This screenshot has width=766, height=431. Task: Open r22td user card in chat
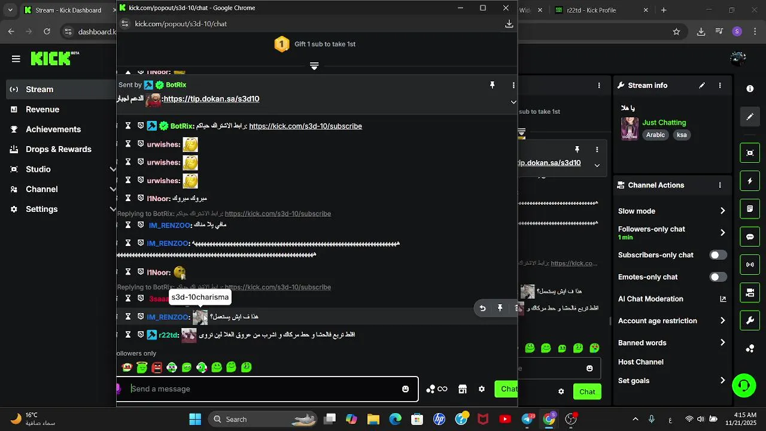pyautogui.click(x=168, y=335)
